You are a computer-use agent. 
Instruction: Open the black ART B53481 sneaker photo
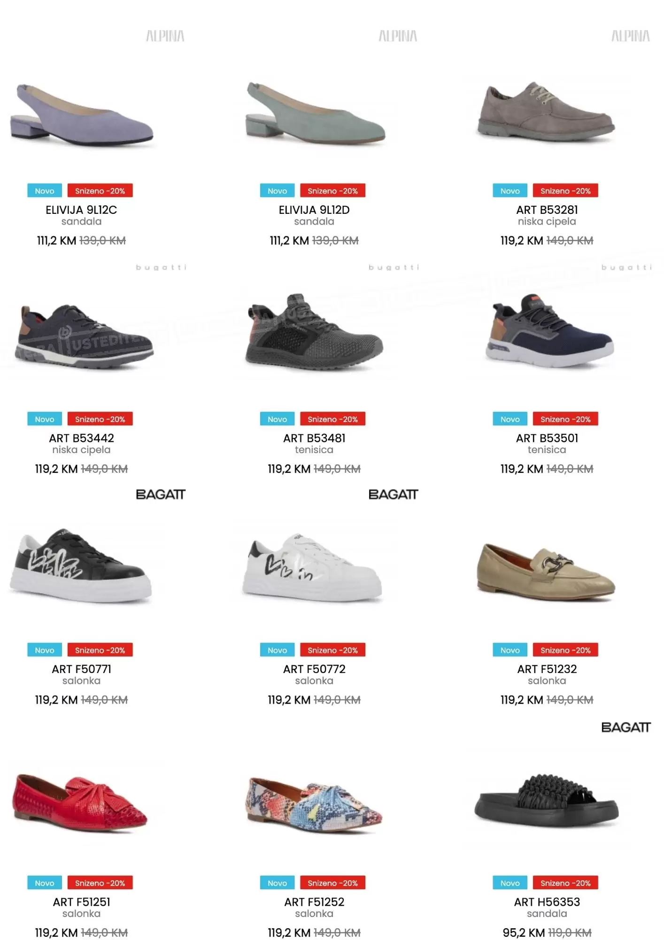[314, 333]
